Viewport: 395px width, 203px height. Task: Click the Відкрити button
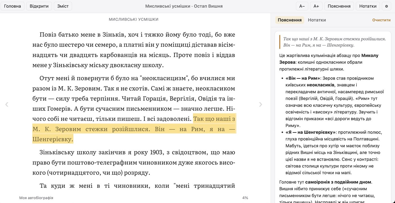[x=39, y=6]
